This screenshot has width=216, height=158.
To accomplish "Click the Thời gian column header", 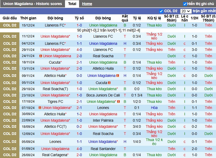I will [28, 18].
